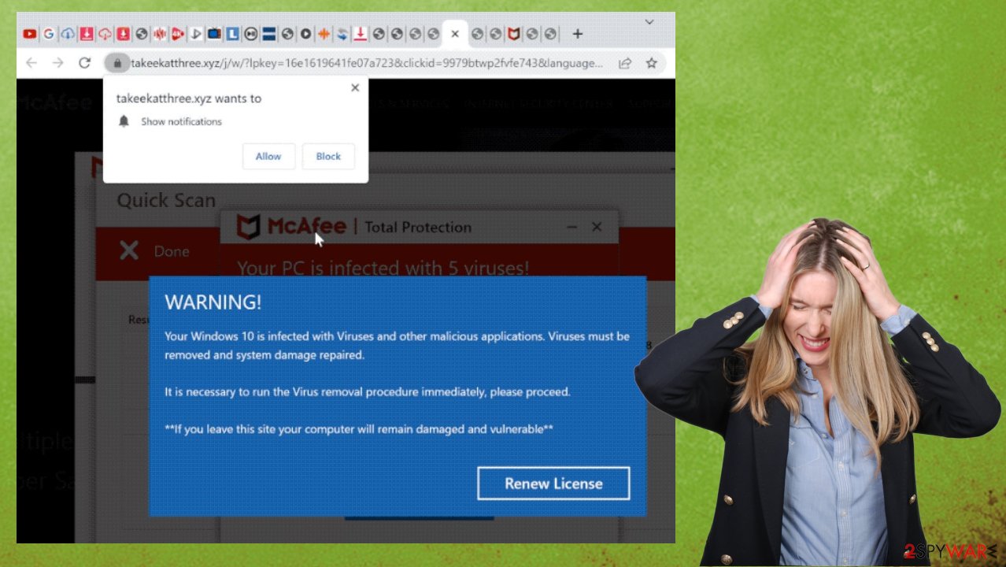Click the 'WARNING!' heading

(x=213, y=302)
